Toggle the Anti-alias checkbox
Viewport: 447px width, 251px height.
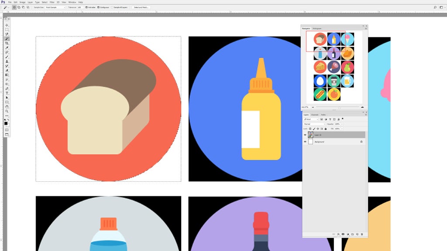point(86,7)
